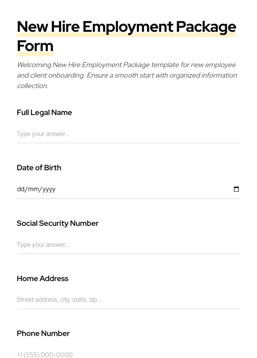The image size is (257, 358).
Task: Click the yellow highlight under the heading
Action: [126, 35]
